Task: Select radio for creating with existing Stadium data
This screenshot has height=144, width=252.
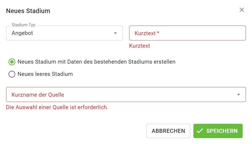Action: coord(12,62)
